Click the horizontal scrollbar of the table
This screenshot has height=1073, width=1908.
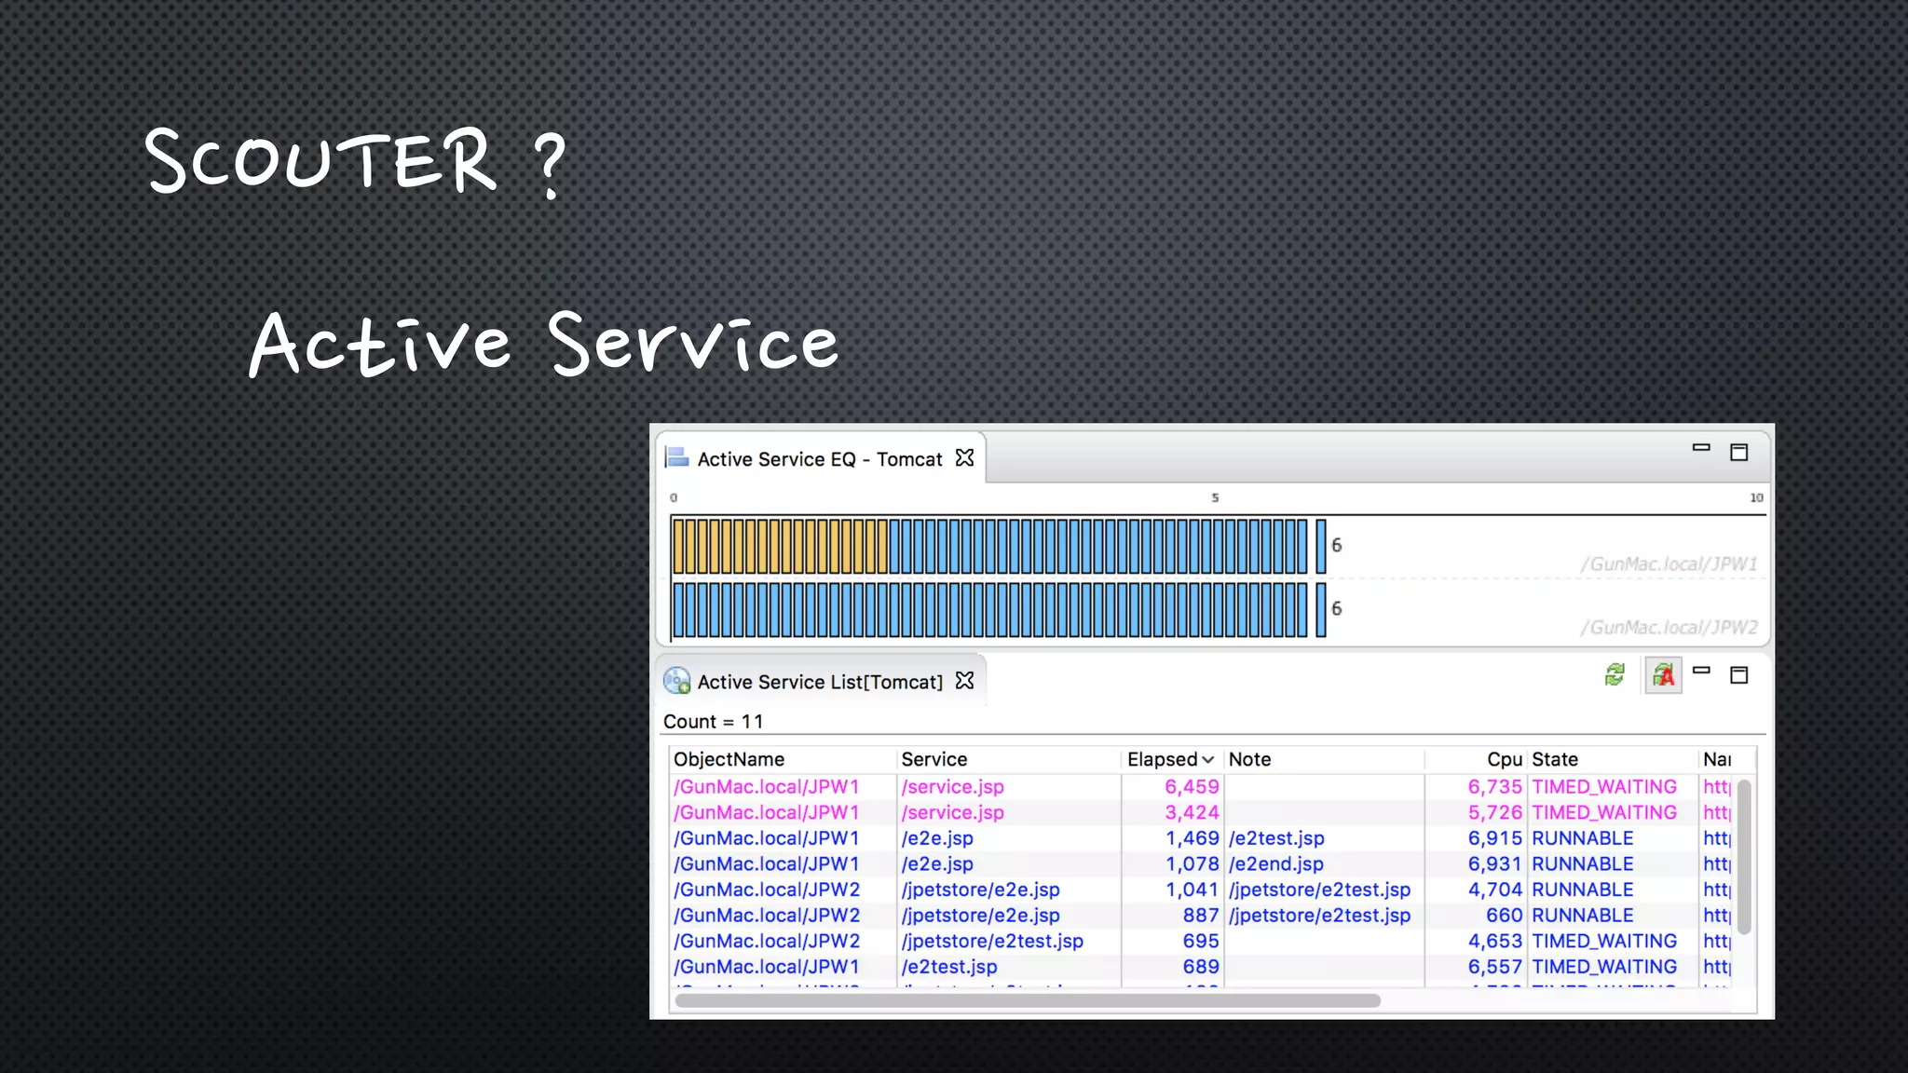(1027, 1000)
